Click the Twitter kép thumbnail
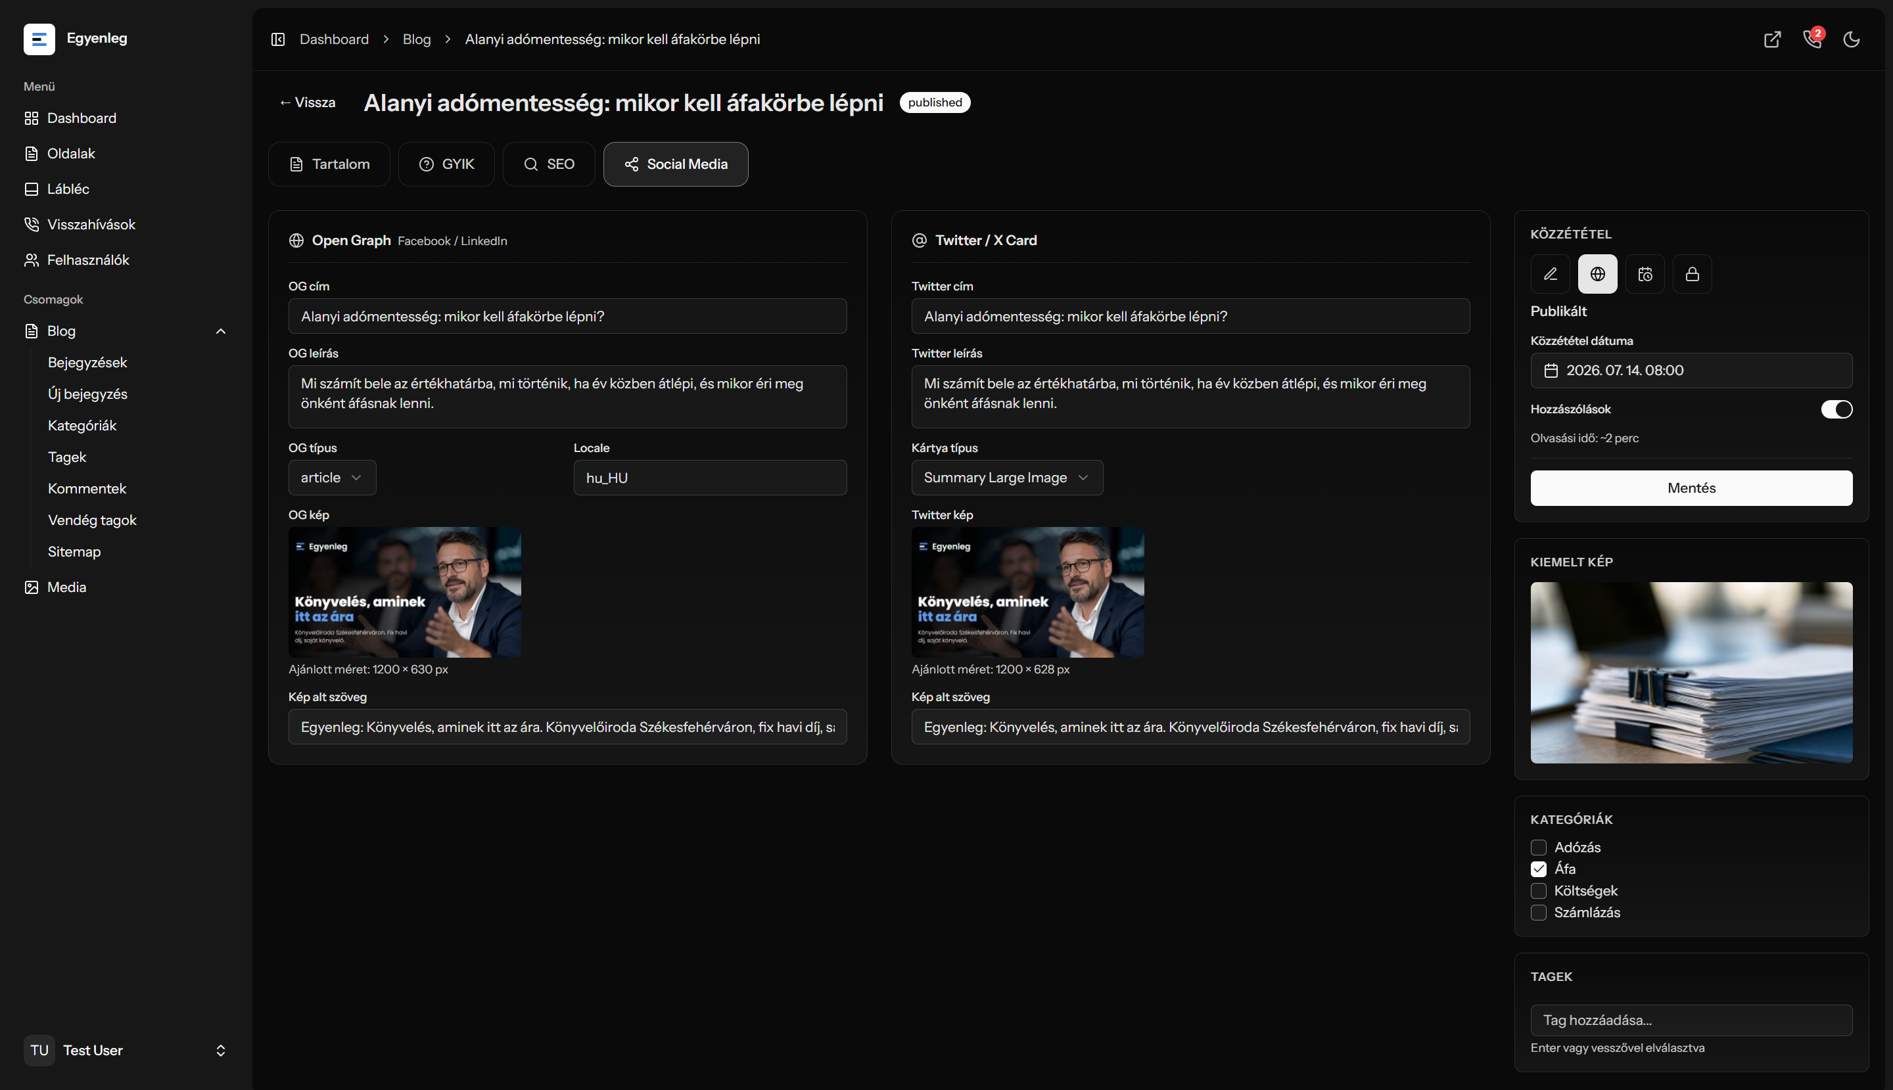 pyautogui.click(x=1027, y=592)
